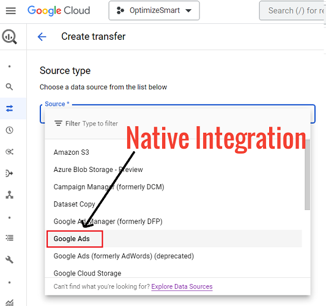Click the source list scrollbar thumb

[x=307, y=175]
